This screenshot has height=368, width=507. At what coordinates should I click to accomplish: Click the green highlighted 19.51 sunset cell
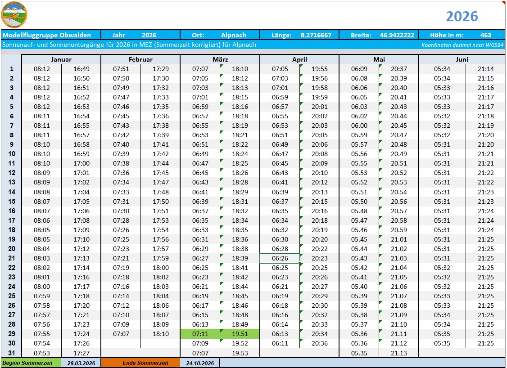tap(240, 334)
